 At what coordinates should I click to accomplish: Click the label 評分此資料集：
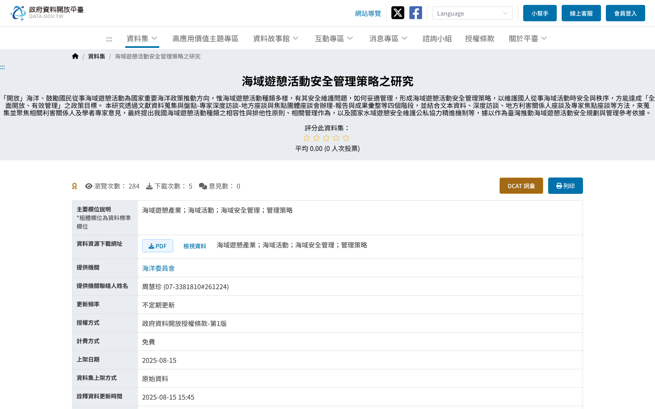click(x=327, y=128)
